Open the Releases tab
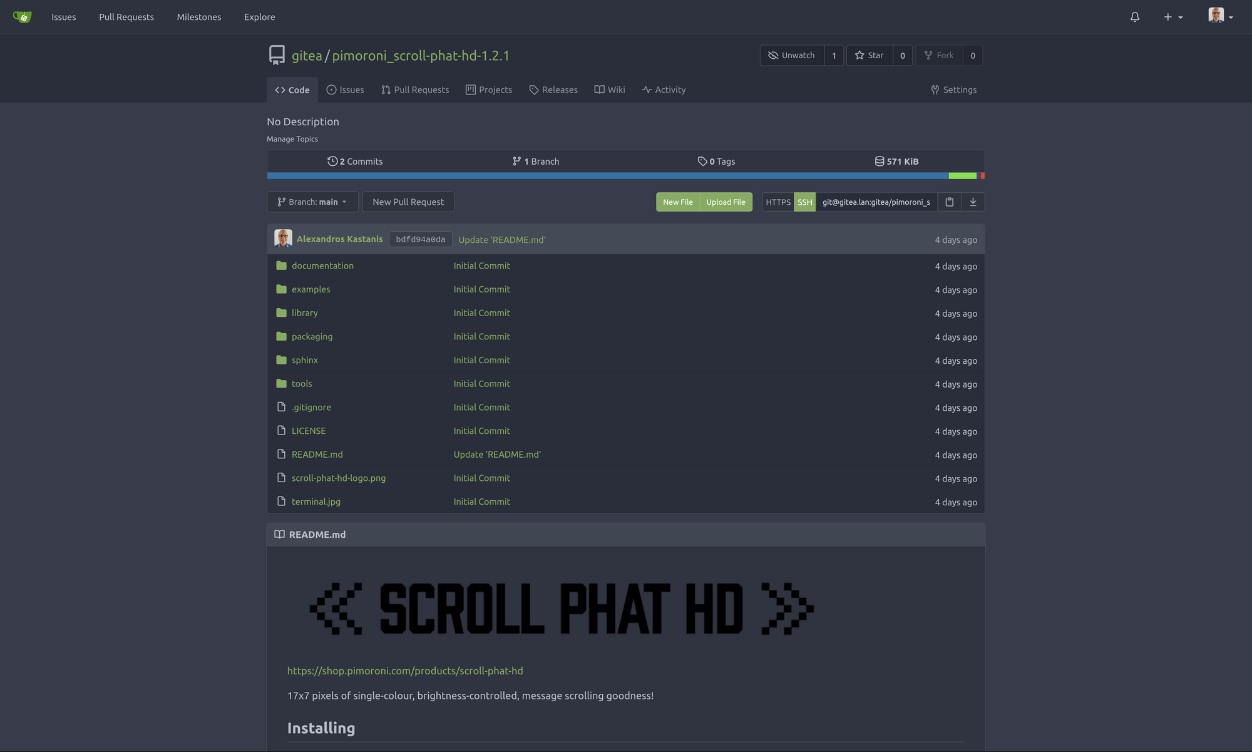This screenshot has height=752, width=1252. (x=553, y=90)
